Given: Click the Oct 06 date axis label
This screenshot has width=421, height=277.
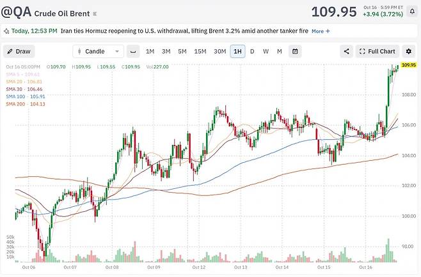Looking at the screenshot, I should tap(29, 267).
